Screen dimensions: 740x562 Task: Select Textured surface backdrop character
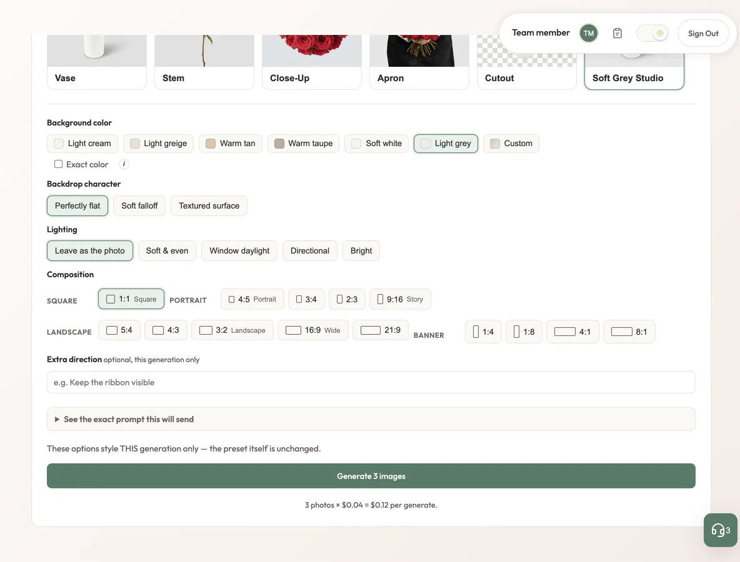coord(209,205)
